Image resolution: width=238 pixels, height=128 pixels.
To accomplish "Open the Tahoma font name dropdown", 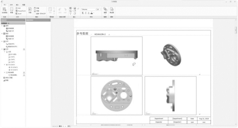I will (89, 9).
